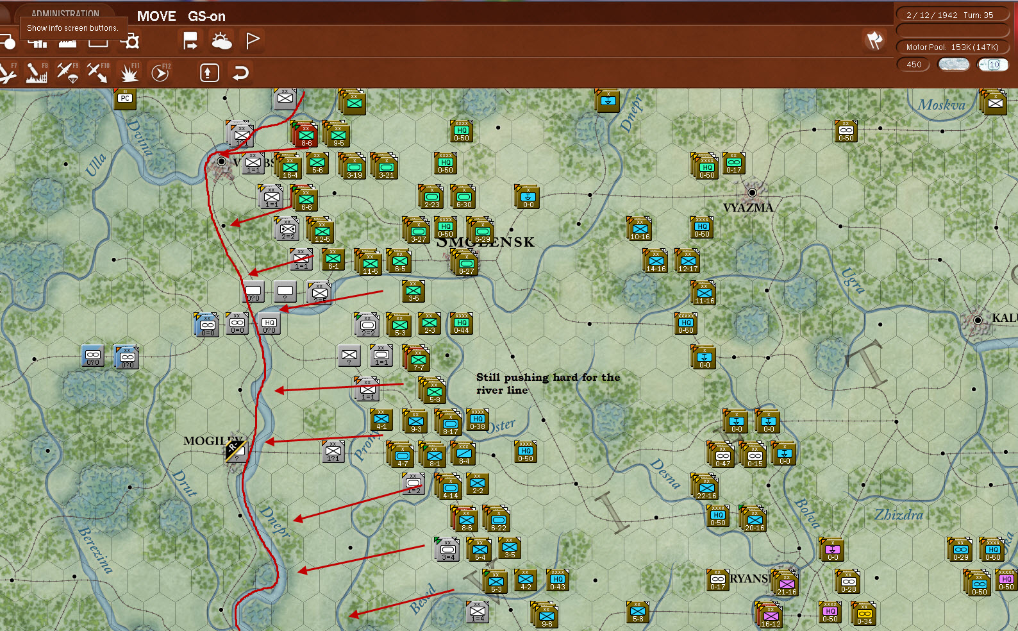Viewport: 1018px width, 631px height.
Task: Select the 0-29 unit counter
Action: pos(960,550)
